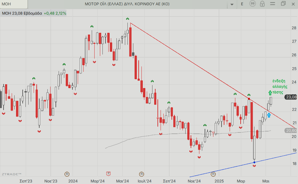Close the chart window with X
298x184 pixels.
click(x=293, y=4)
